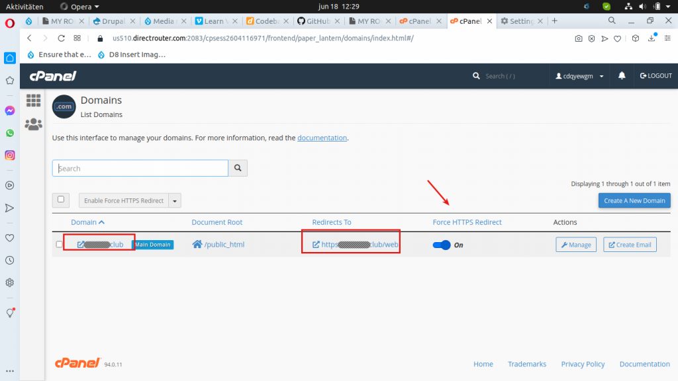Open WhatsApp in the Opera sidebar
The image size is (678, 381).
coord(10,133)
